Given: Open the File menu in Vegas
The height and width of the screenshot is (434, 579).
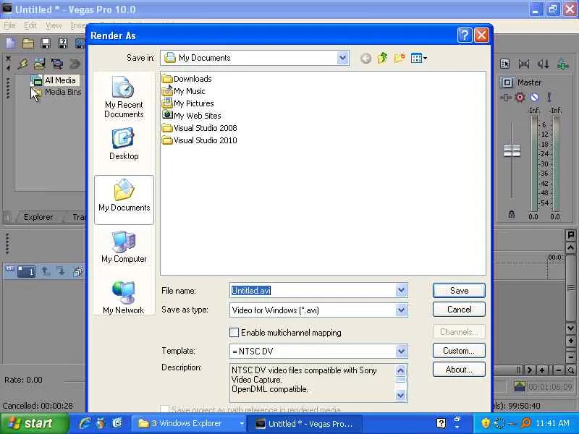Looking at the screenshot, I should [9, 25].
